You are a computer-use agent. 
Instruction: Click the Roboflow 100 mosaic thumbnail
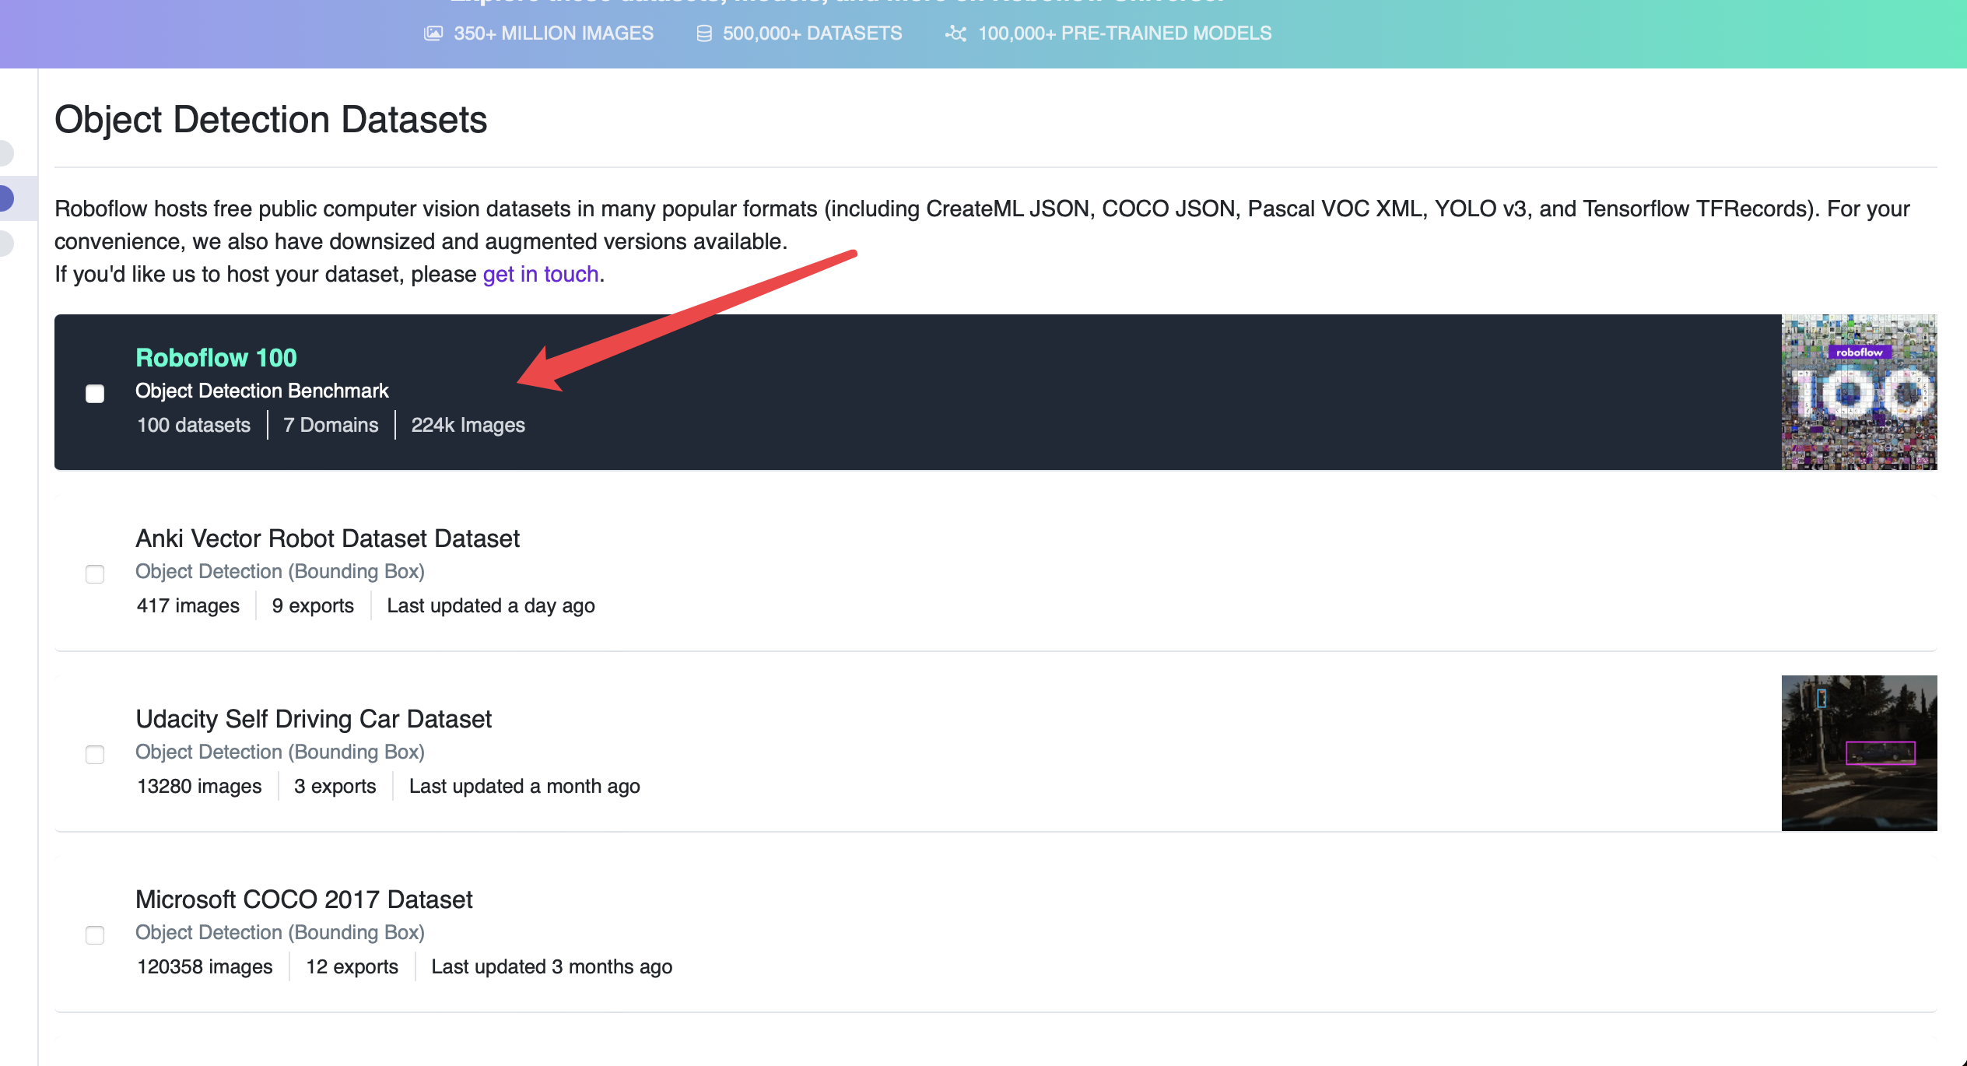click(x=1859, y=392)
